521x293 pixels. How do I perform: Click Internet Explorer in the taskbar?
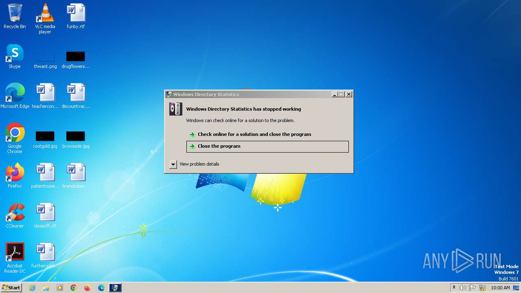pyautogui.click(x=32, y=288)
